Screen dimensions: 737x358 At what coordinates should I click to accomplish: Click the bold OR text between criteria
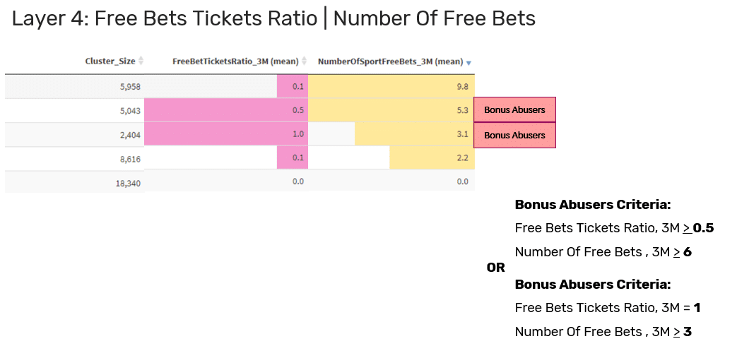click(x=496, y=268)
